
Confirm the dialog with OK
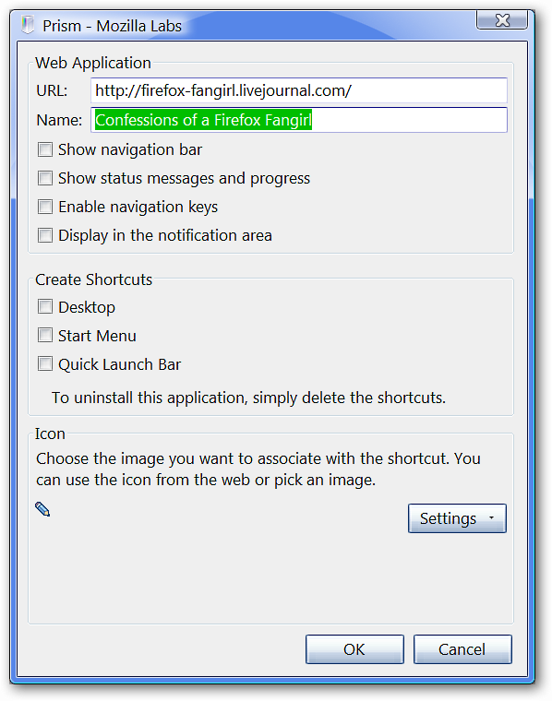(x=354, y=649)
